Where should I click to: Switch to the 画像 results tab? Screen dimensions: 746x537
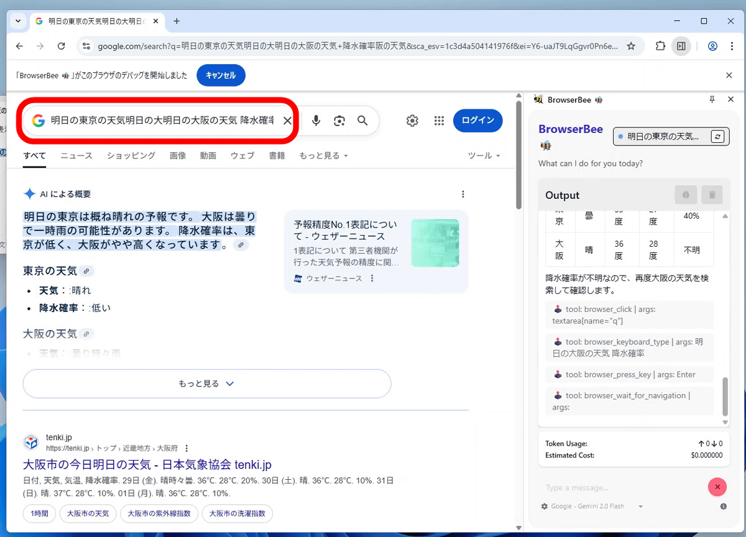(x=178, y=155)
